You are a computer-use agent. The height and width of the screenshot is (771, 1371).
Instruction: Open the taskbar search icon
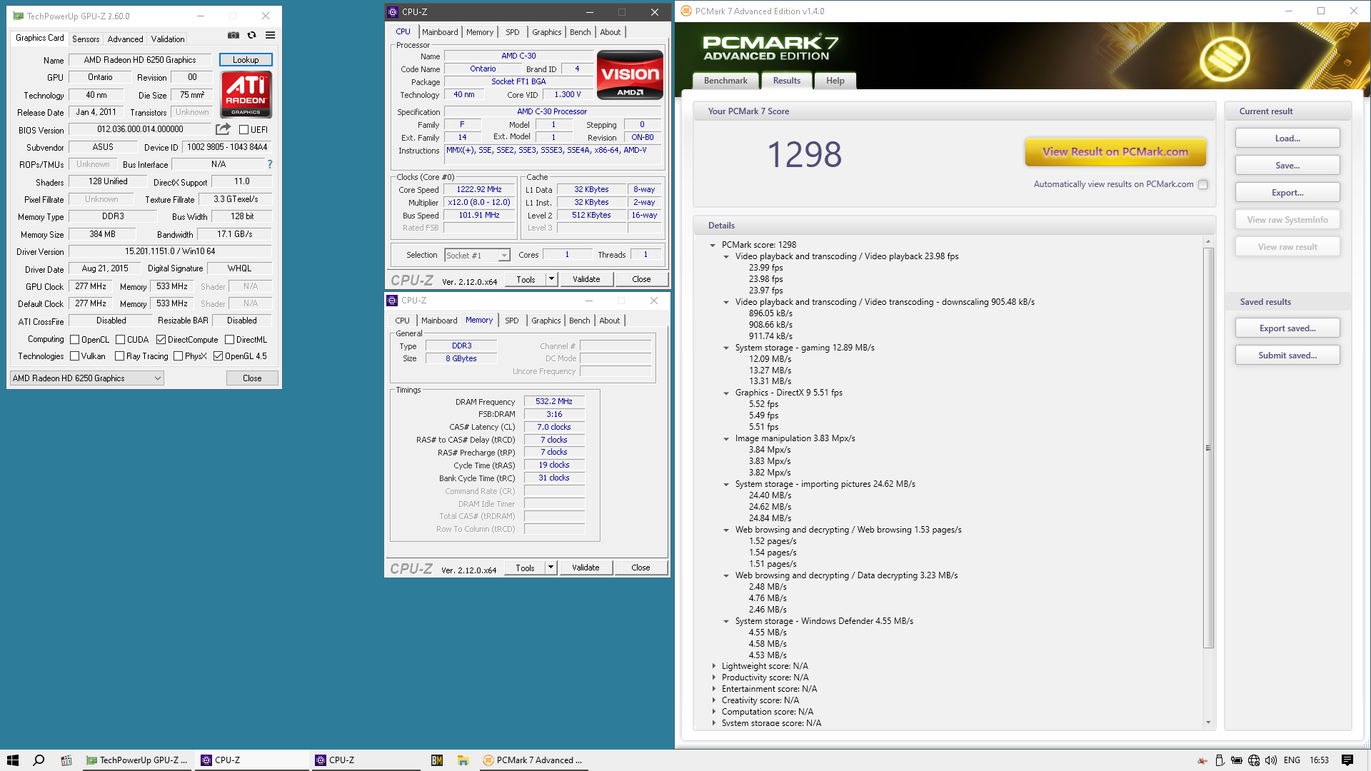pyautogui.click(x=39, y=760)
